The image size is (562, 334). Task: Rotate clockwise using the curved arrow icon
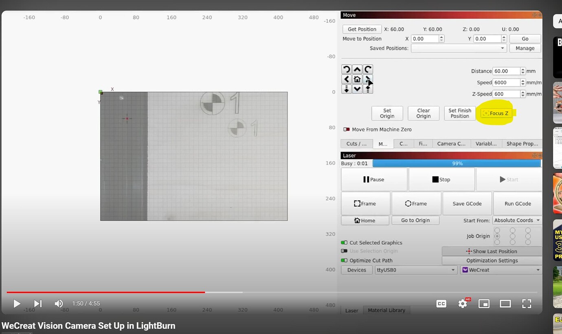pyautogui.click(x=368, y=69)
